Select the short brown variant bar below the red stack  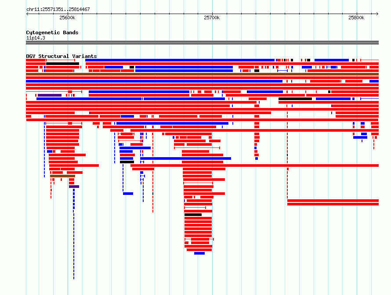(x=62, y=176)
